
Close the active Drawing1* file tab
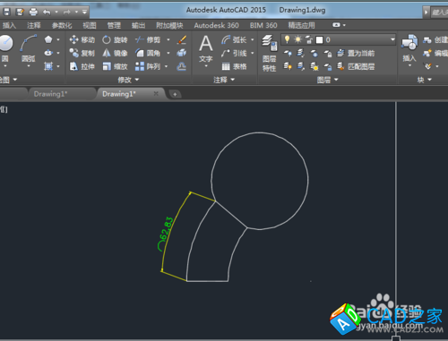click(x=156, y=94)
